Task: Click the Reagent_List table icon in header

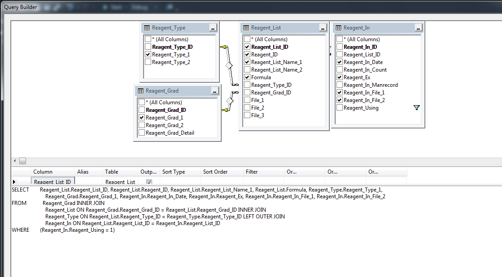Action: pos(246,28)
